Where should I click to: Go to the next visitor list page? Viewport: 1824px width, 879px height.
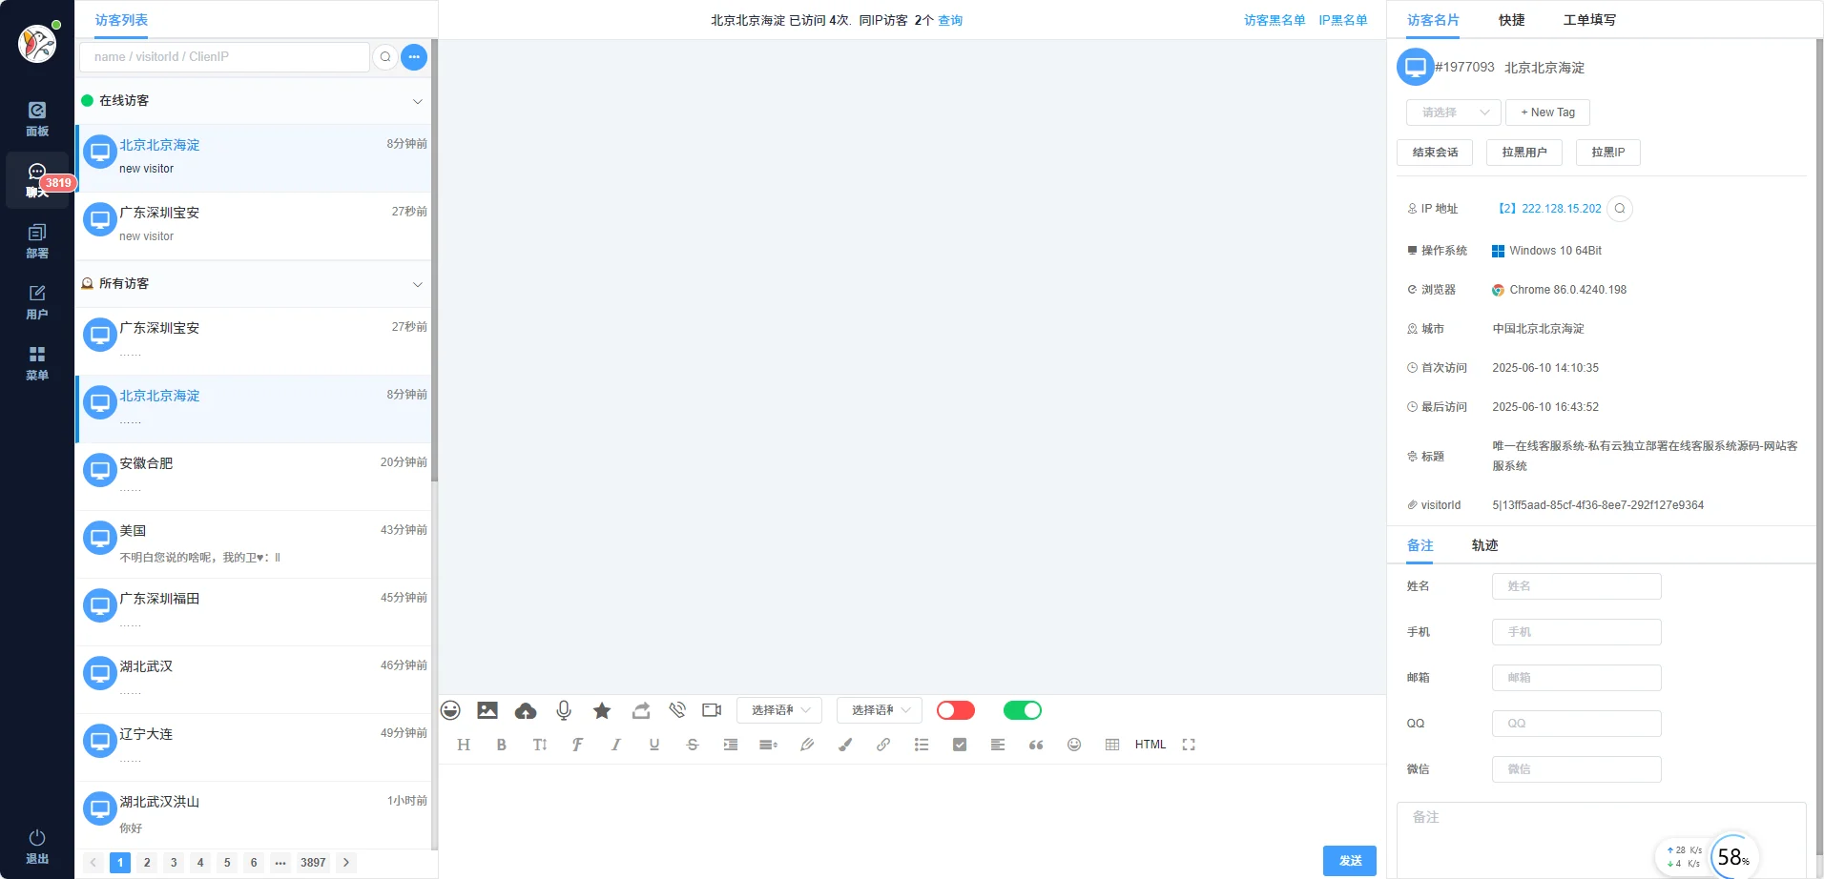point(346,863)
